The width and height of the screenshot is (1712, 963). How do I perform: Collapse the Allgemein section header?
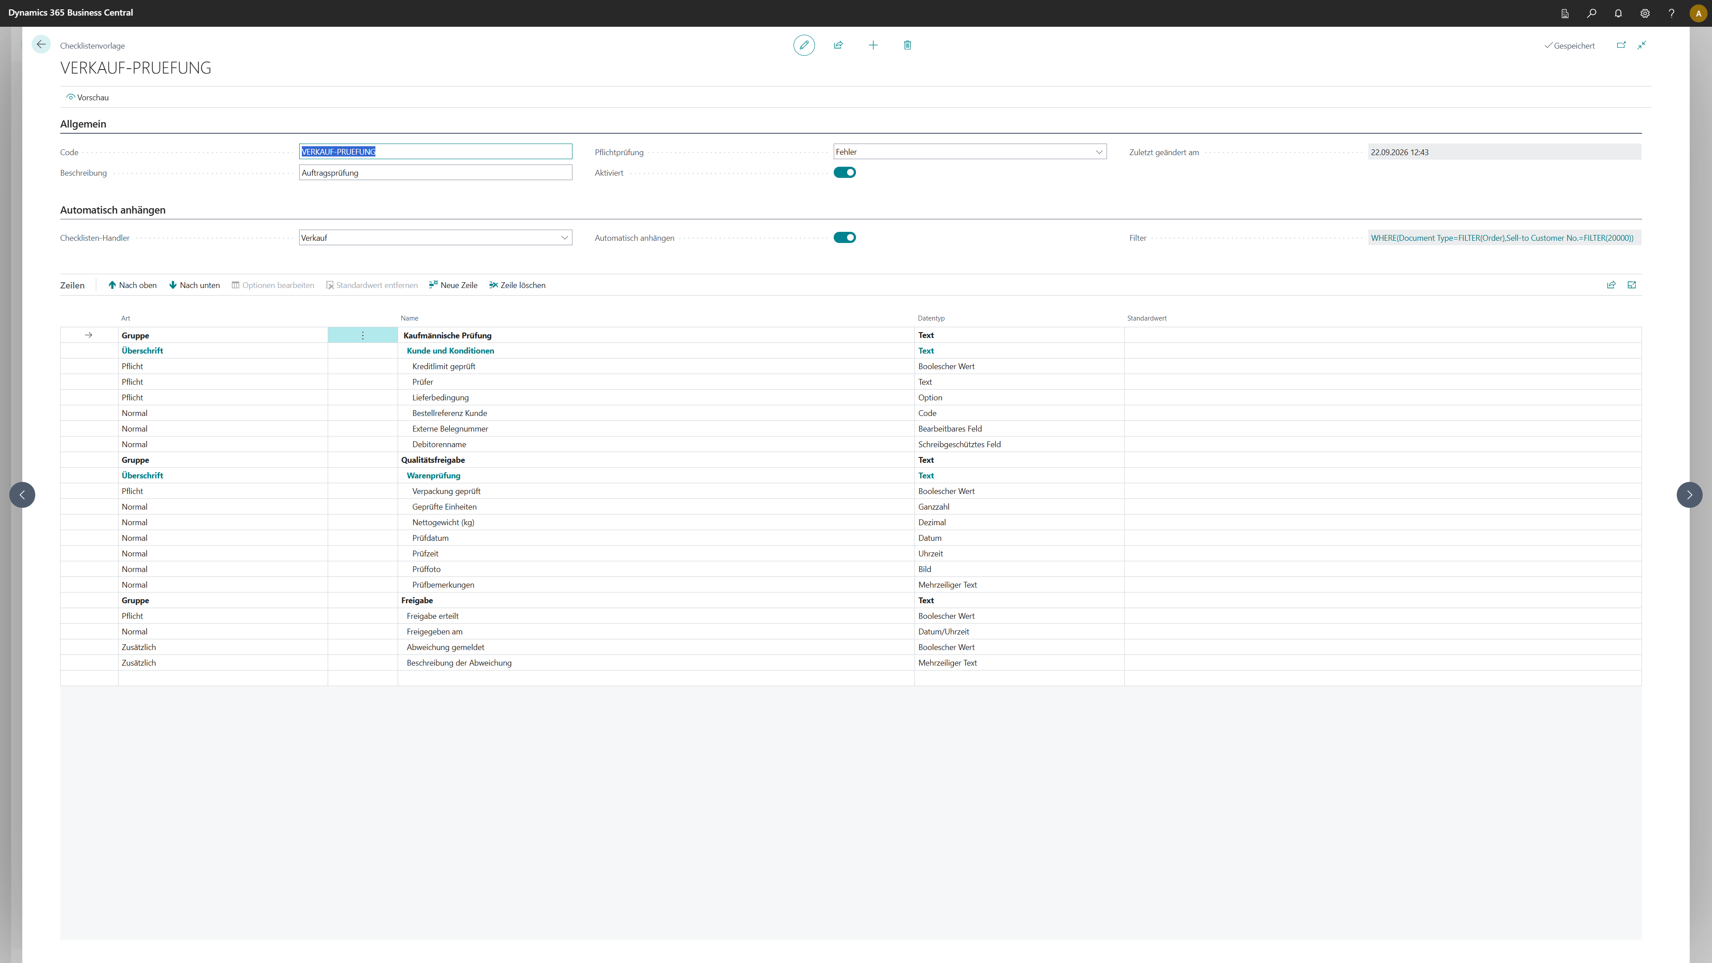click(x=83, y=124)
